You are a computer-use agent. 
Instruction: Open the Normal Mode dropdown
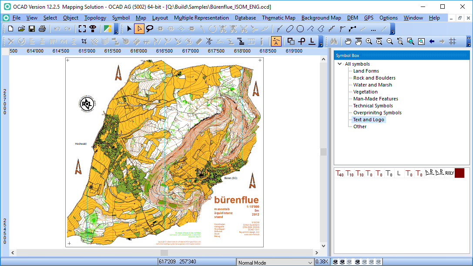[x=275, y=263]
